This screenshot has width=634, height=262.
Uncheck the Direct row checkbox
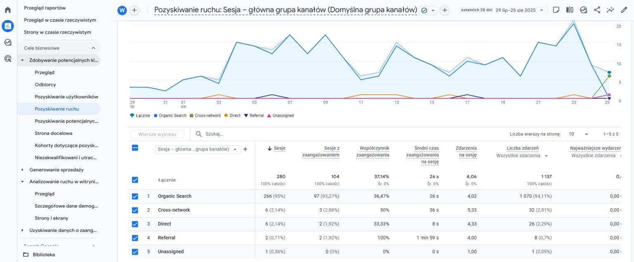(135, 224)
